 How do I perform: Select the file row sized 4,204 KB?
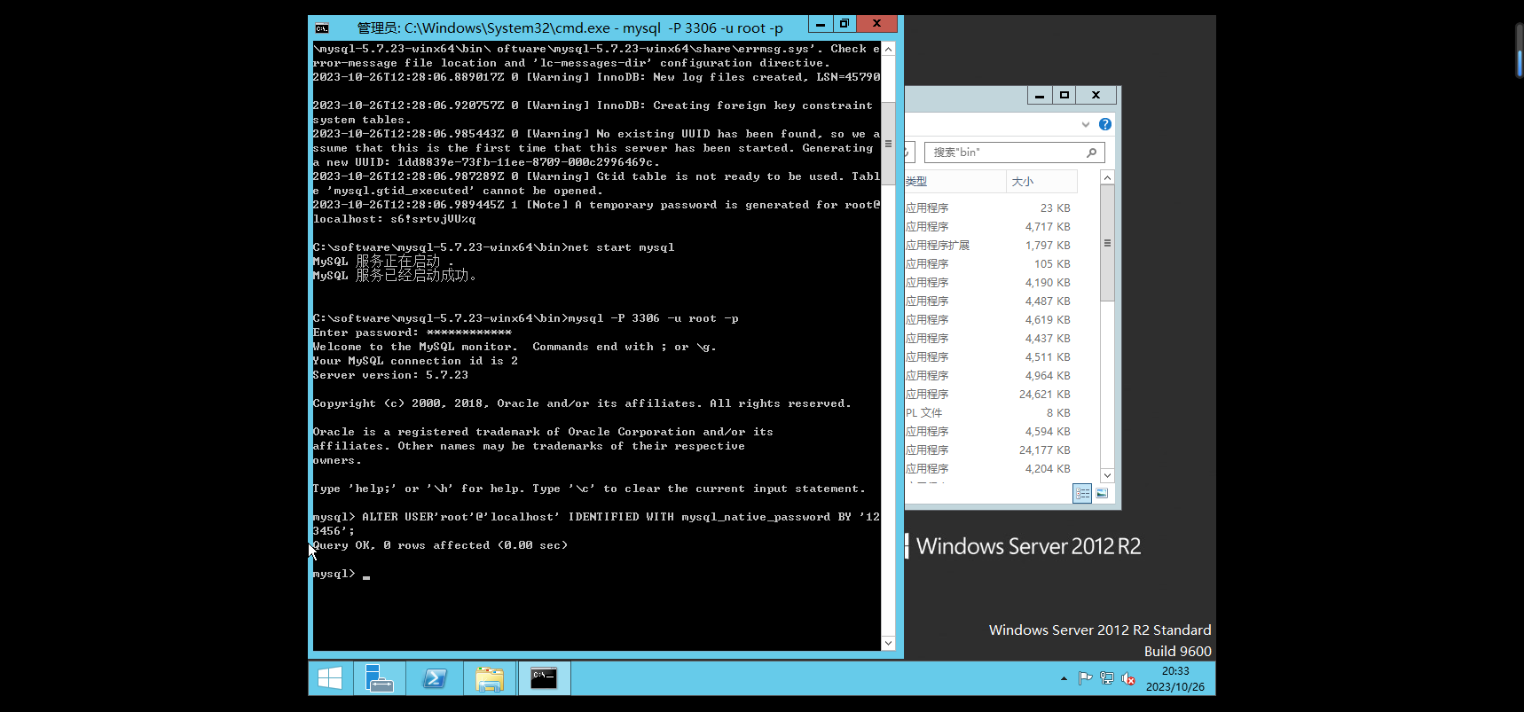(991, 469)
